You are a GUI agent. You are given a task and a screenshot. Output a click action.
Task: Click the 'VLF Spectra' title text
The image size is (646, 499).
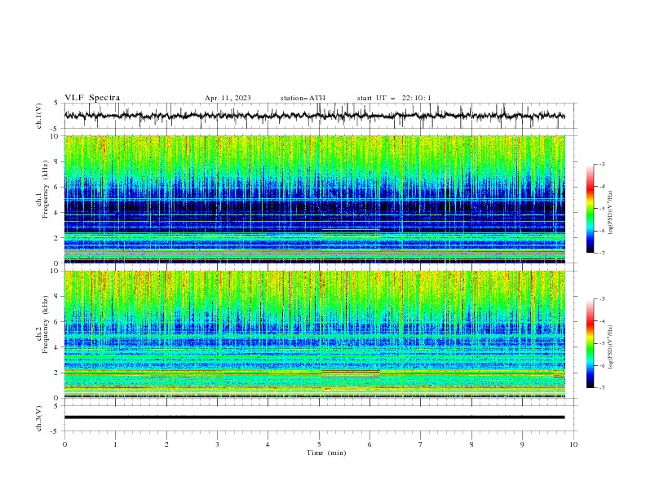[x=92, y=98]
